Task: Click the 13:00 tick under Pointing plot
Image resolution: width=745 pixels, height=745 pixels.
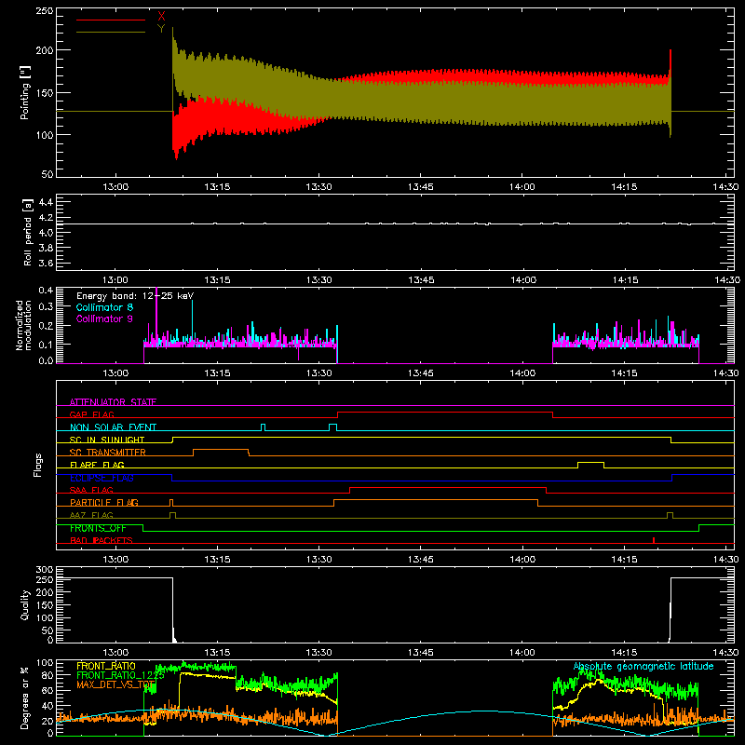Action: pyautogui.click(x=115, y=187)
